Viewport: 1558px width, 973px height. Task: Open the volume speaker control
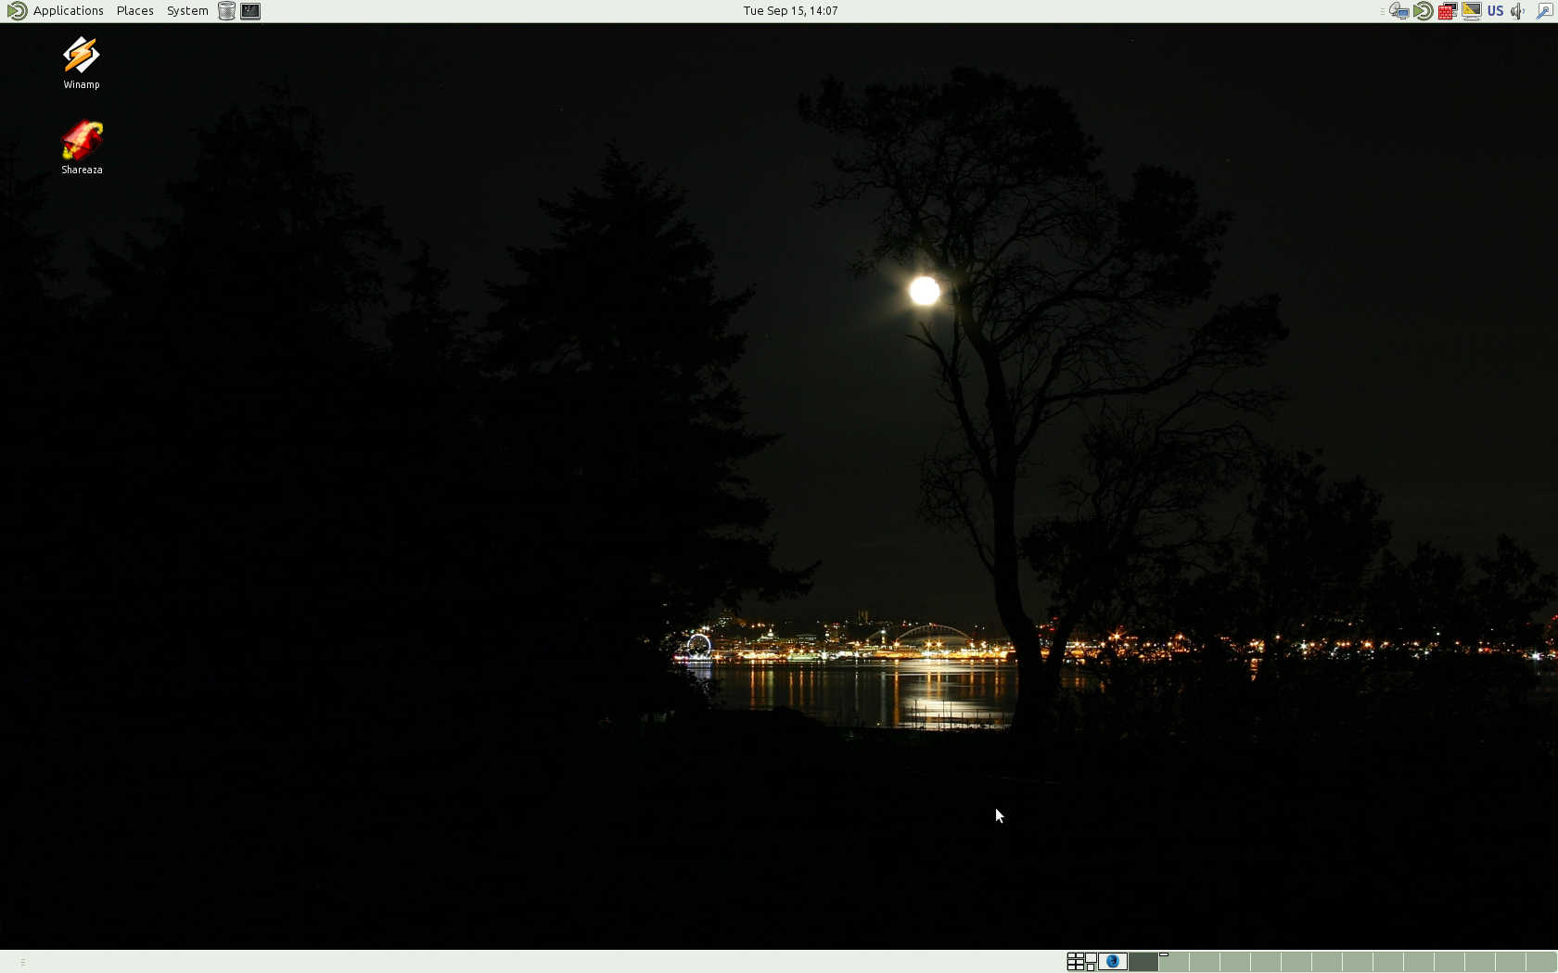[1518, 11]
